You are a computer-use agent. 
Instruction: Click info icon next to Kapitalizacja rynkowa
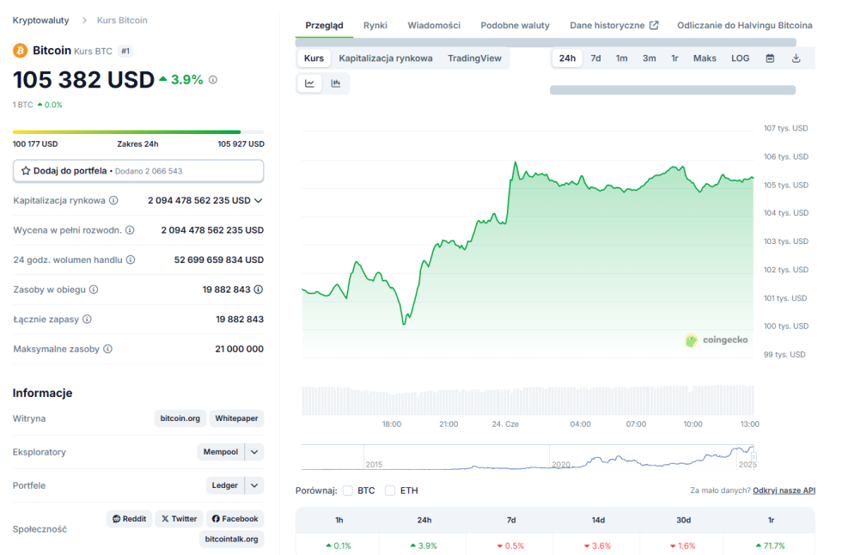[113, 200]
